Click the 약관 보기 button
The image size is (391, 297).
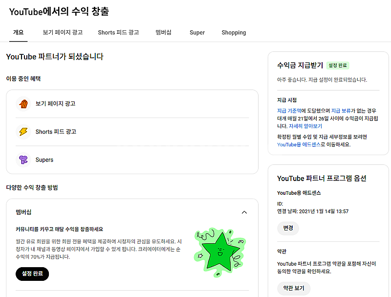tap(294, 288)
